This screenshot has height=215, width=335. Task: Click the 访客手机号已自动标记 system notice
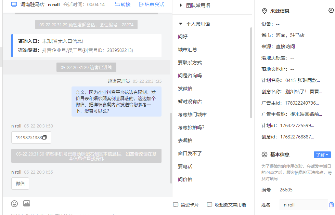pyautogui.click(x=86, y=156)
